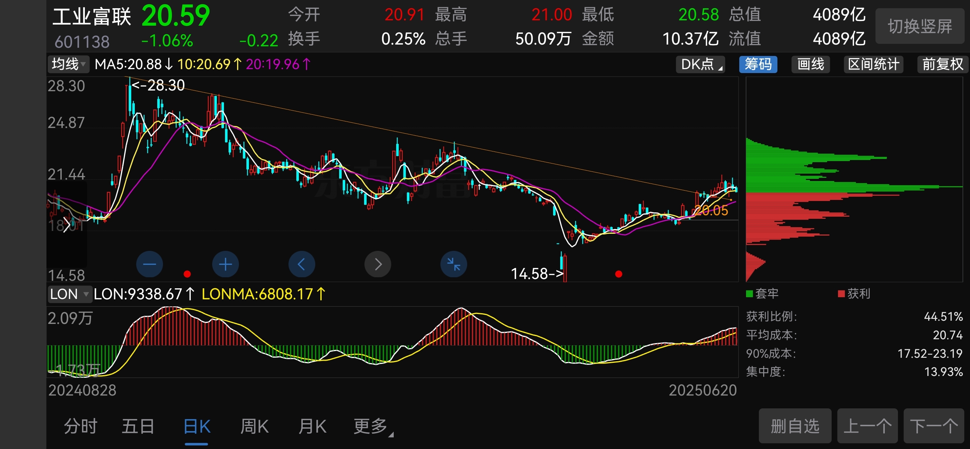Tap the 平均成本 20.74 value
The height and width of the screenshot is (449, 970).
click(948, 335)
